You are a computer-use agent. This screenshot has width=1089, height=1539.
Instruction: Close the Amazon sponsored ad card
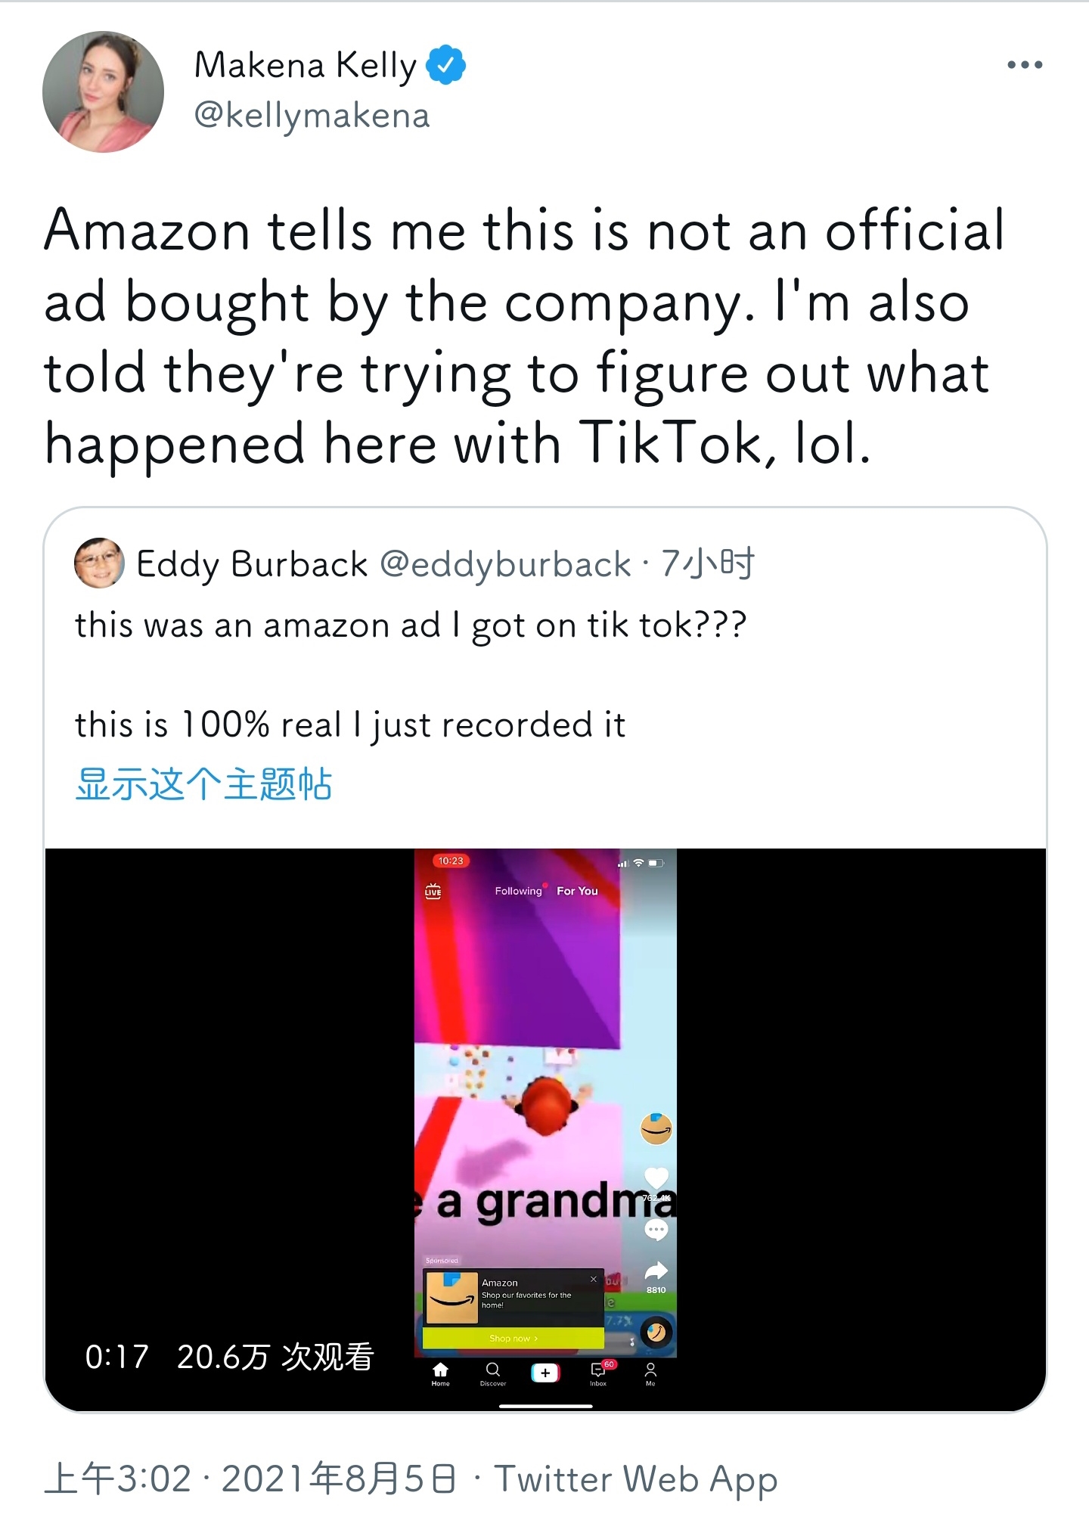(x=594, y=1280)
